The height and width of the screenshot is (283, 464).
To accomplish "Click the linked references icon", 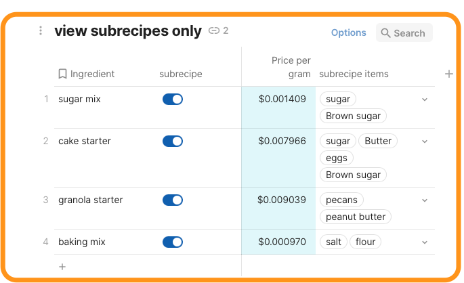I will [214, 30].
